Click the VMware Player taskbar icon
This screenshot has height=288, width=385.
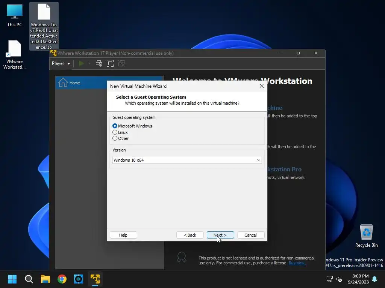click(x=95, y=279)
